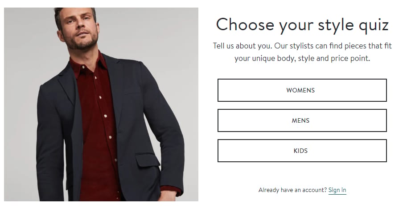Click the 'Choose your style quiz' heading
Screen dimensions: 407x212
pyautogui.click(x=302, y=25)
